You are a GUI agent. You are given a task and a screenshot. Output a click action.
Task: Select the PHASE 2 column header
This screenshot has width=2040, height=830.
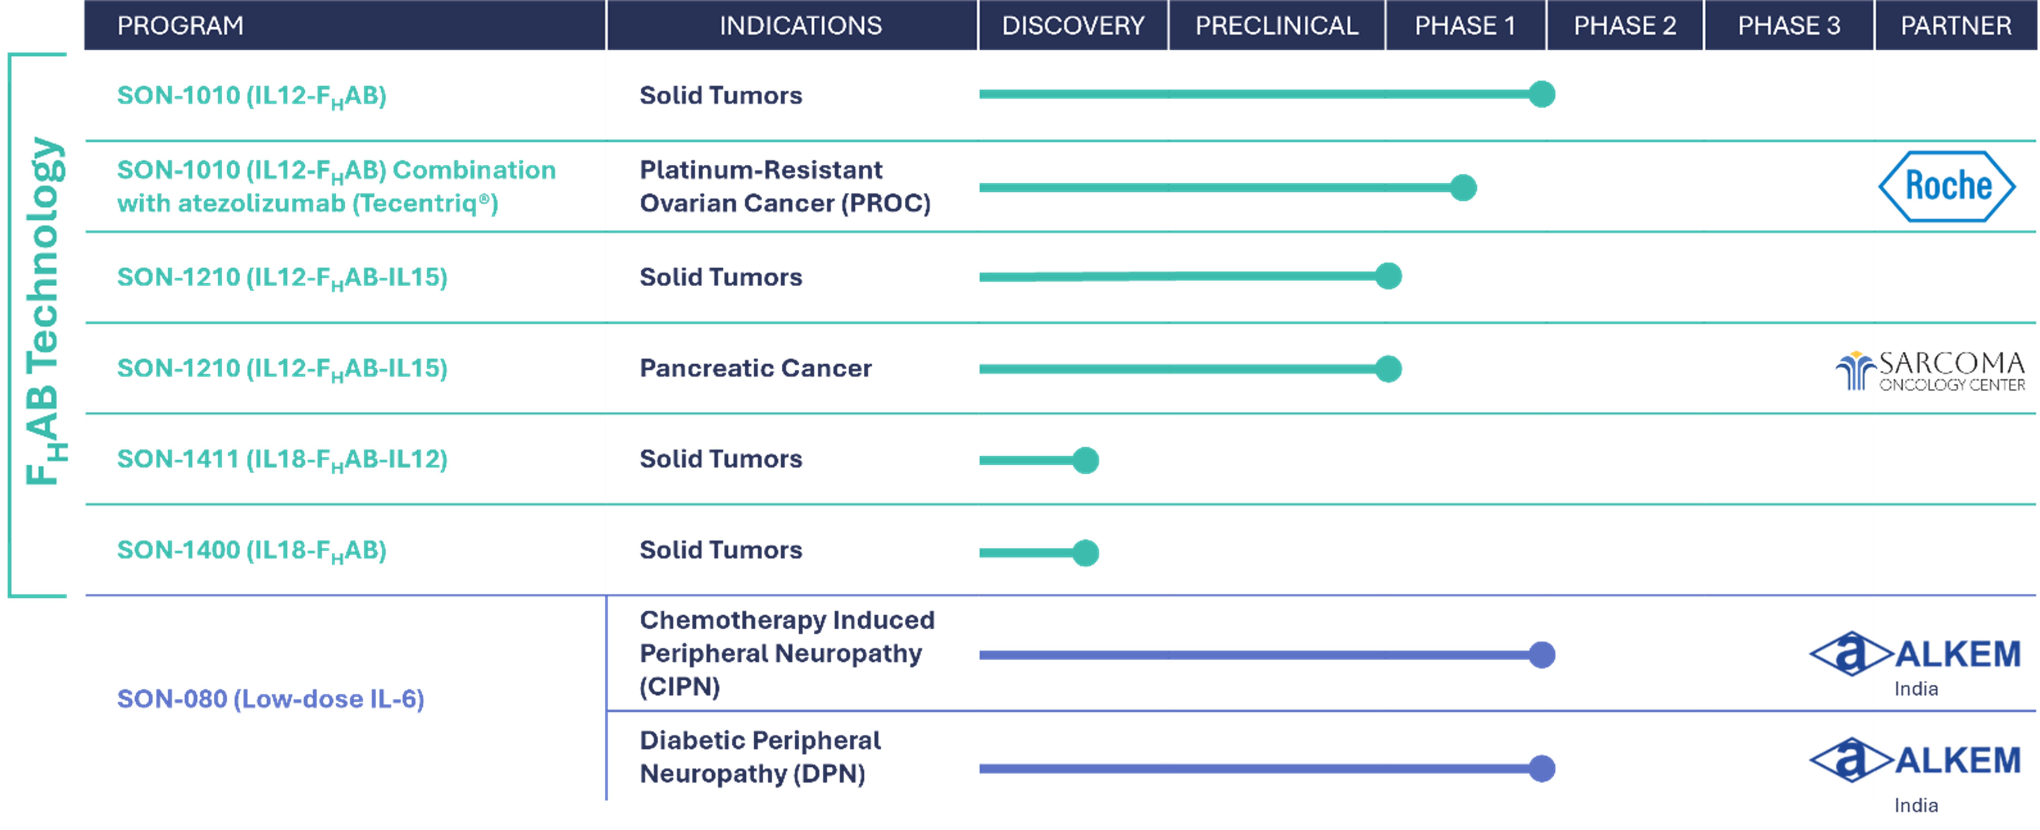click(x=1624, y=25)
